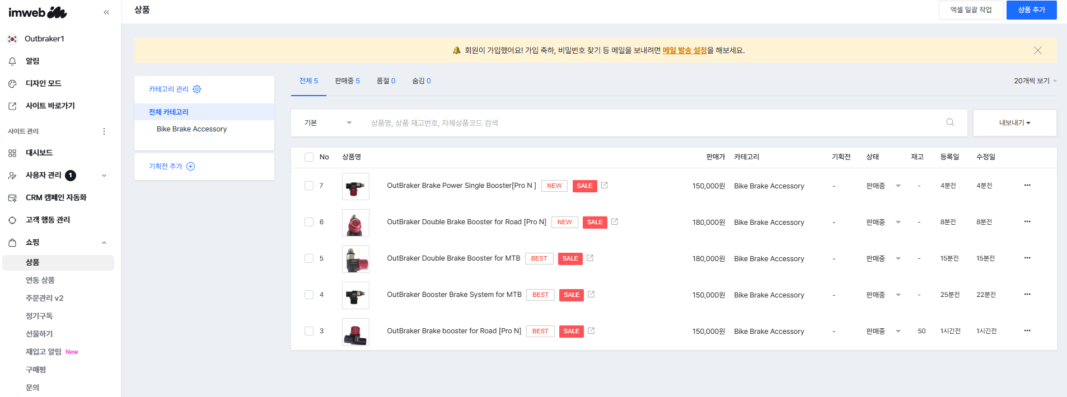Open external link for Booster Brake System for MTB
Viewport: 1067px width, 397px height.
coord(591,294)
